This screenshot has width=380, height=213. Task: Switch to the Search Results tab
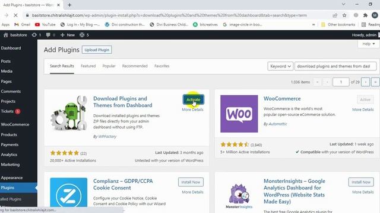(62, 66)
